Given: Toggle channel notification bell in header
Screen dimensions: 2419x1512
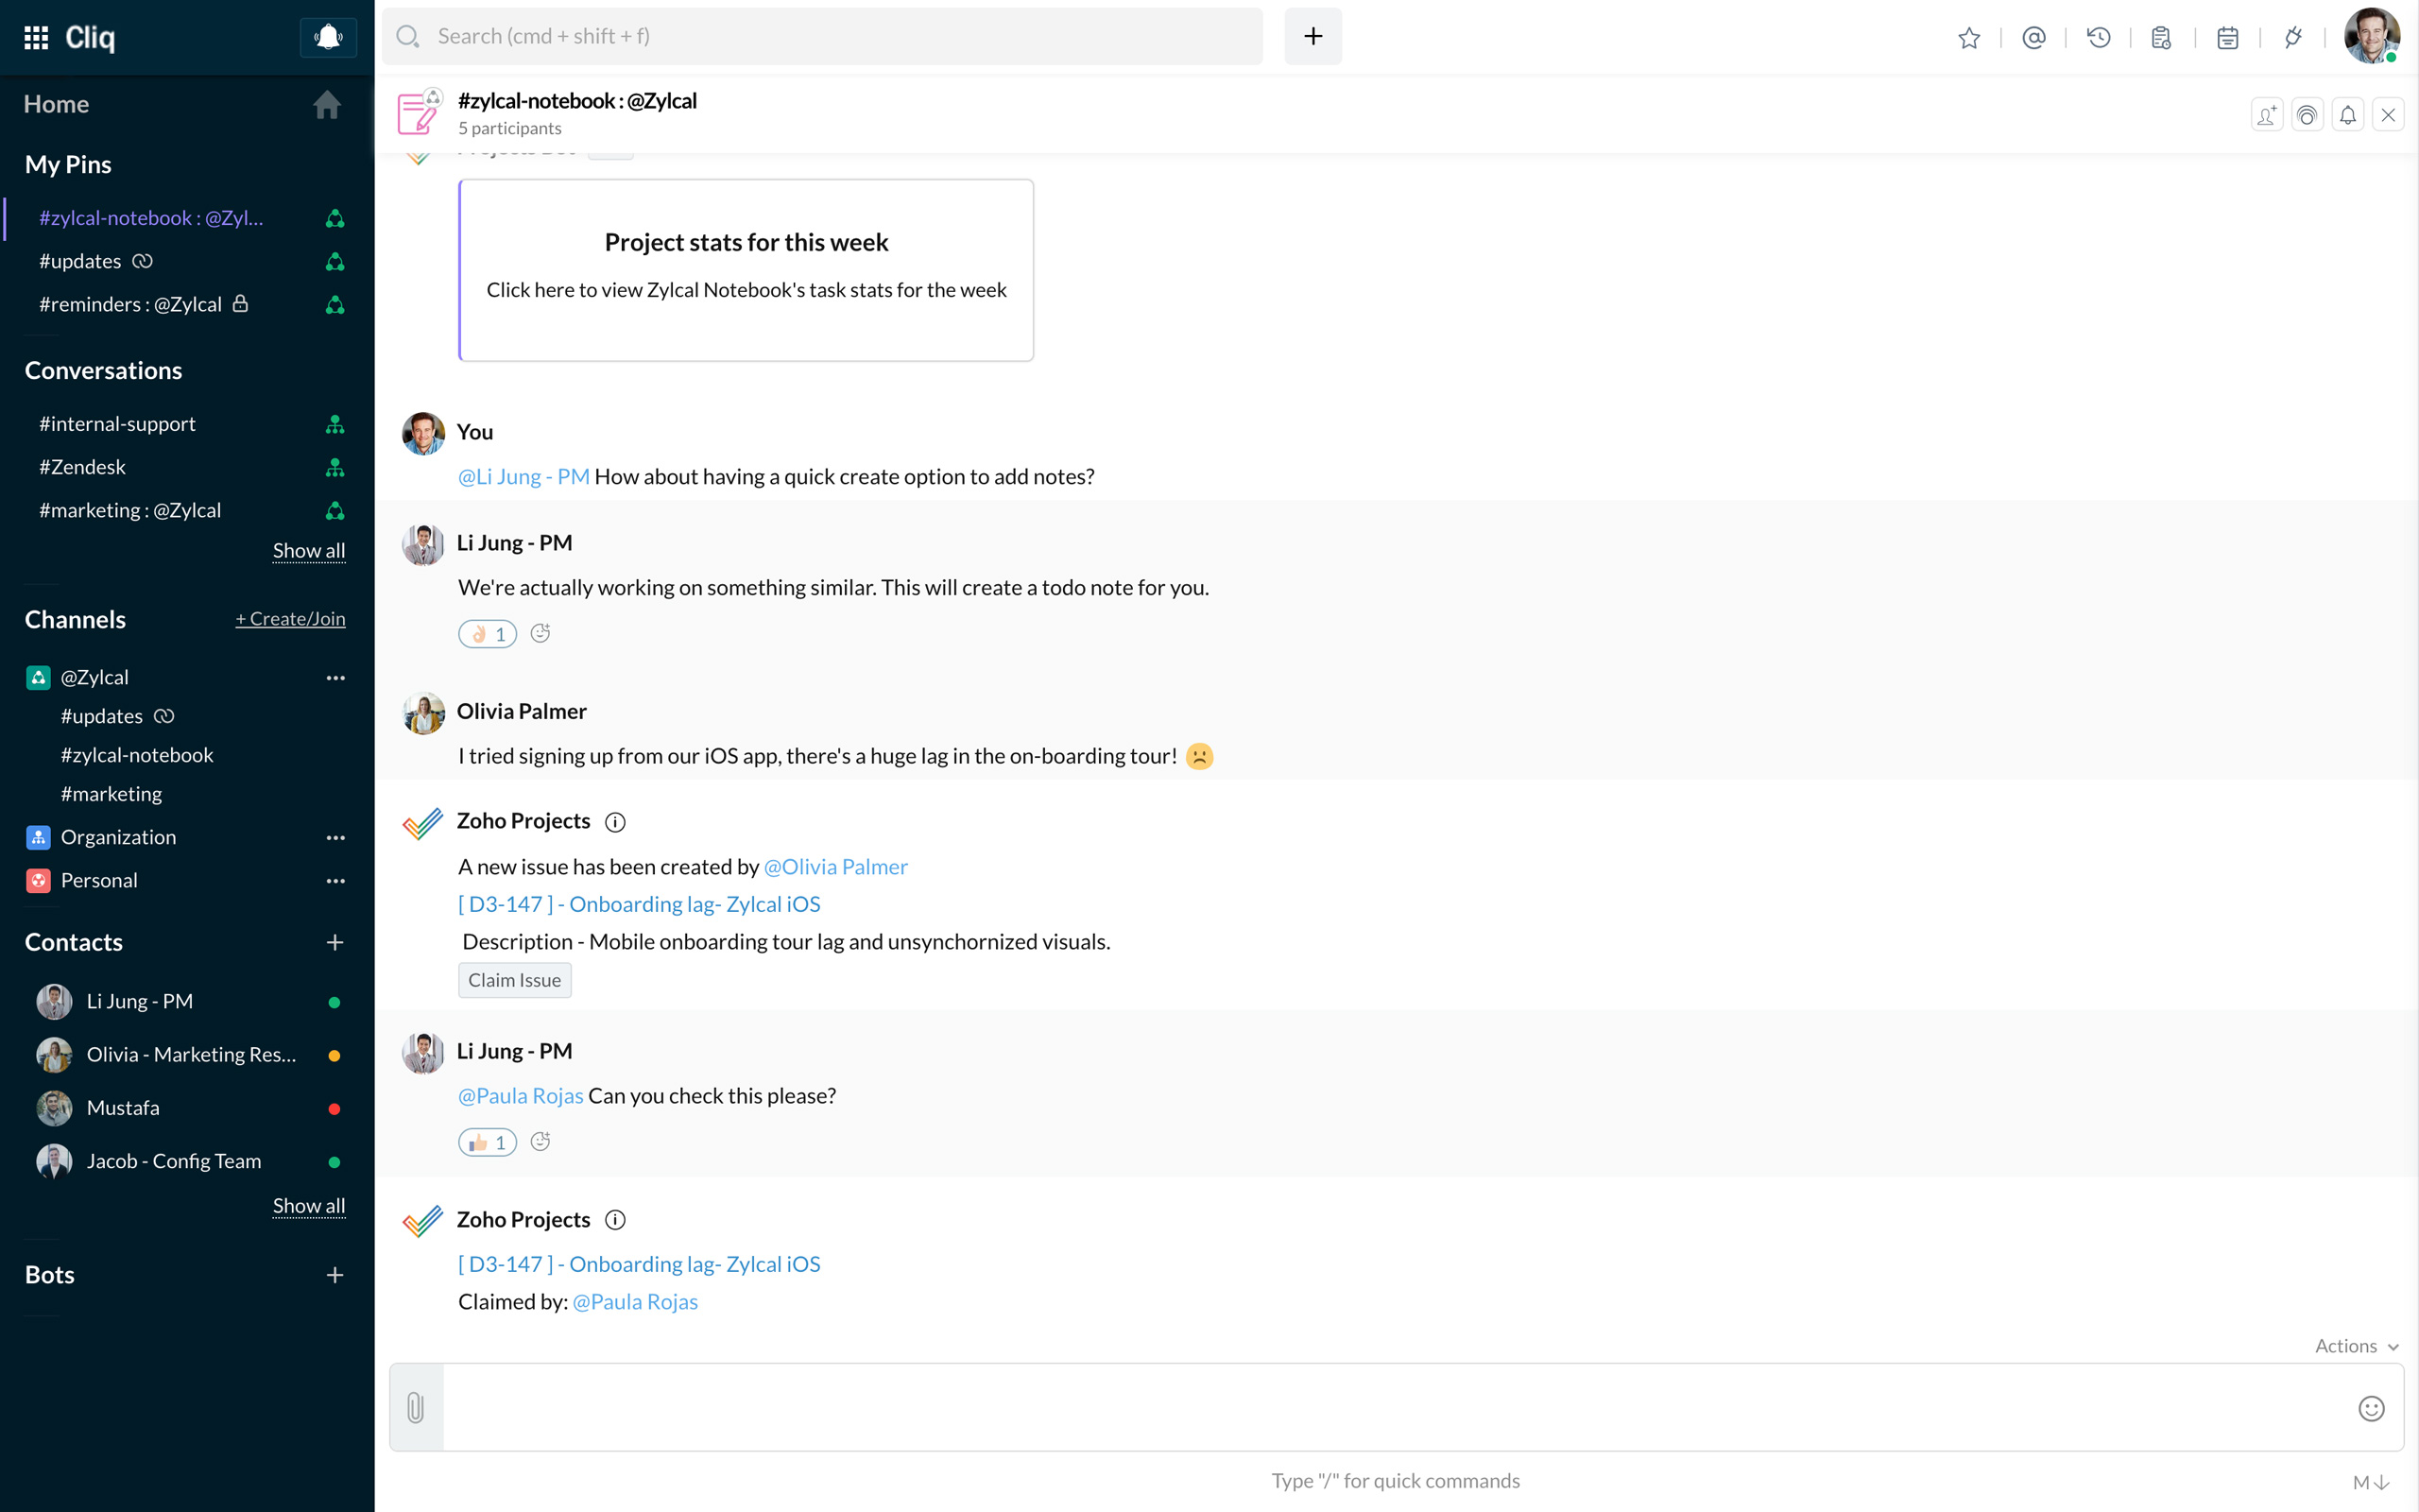Looking at the screenshot, I should pos(2347,115).
